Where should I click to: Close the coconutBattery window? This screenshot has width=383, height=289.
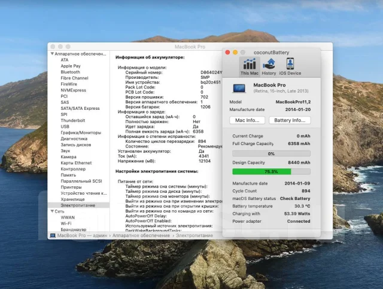[227, 53]
